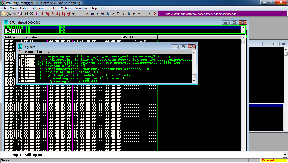
Task: Click the Execute till return icon
Action: click(68, 14)
